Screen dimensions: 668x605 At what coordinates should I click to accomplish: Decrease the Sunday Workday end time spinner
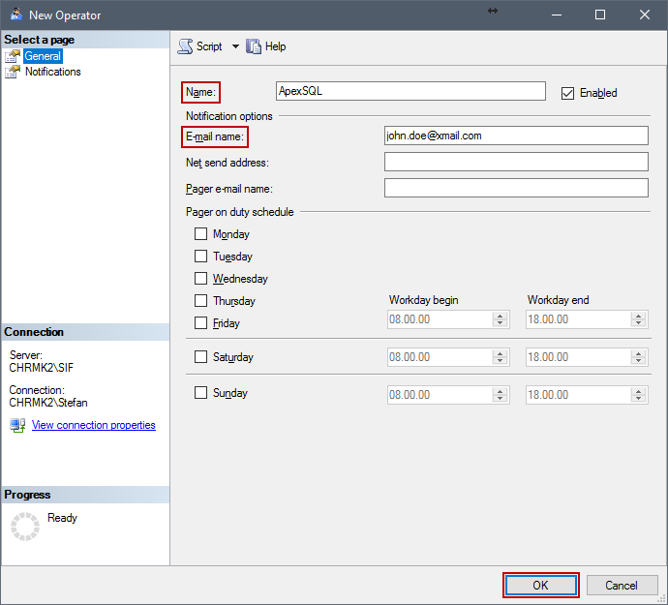tap(638, 399)
